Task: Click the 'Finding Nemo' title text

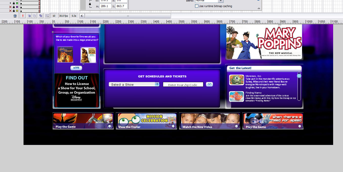Action: click(x=253, y=93)
